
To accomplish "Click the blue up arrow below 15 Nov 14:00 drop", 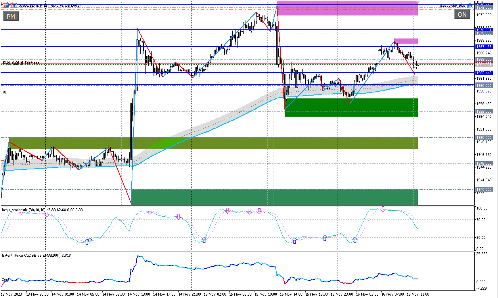I will 294,240.
